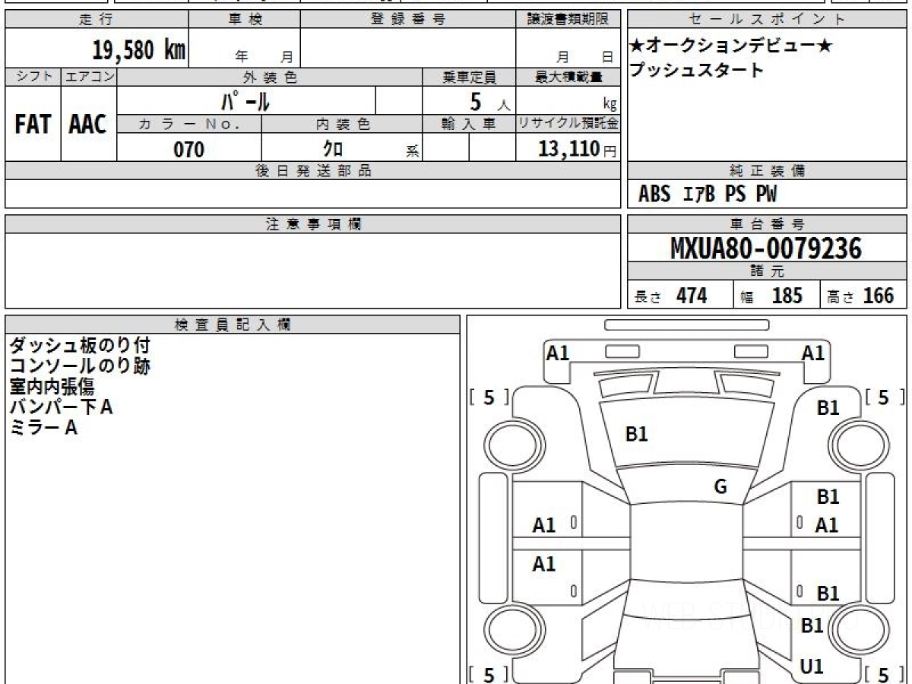This screenshot has height=684, width=912.
Task: Select the width value 幅 185
Action: (x=771, y=296)
